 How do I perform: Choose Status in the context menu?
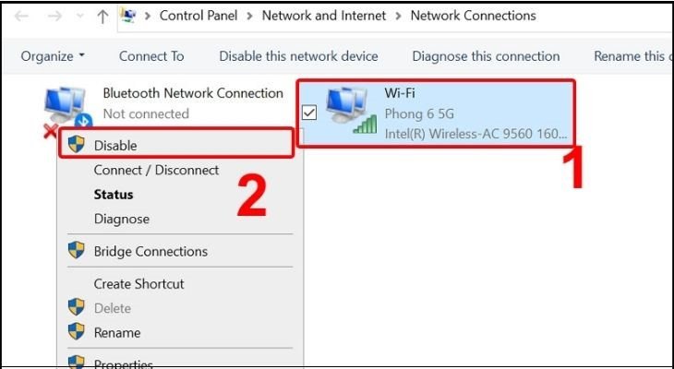114,195
